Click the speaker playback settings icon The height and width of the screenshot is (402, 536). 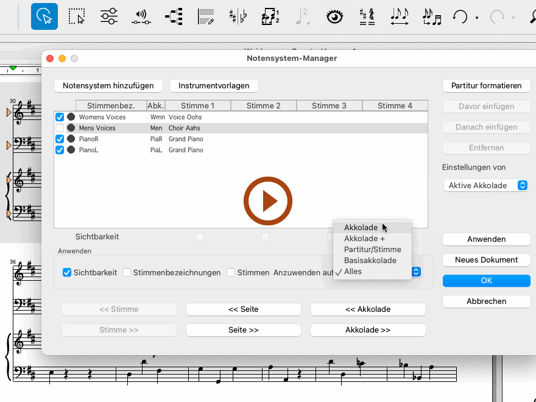(x=141, y=16)
